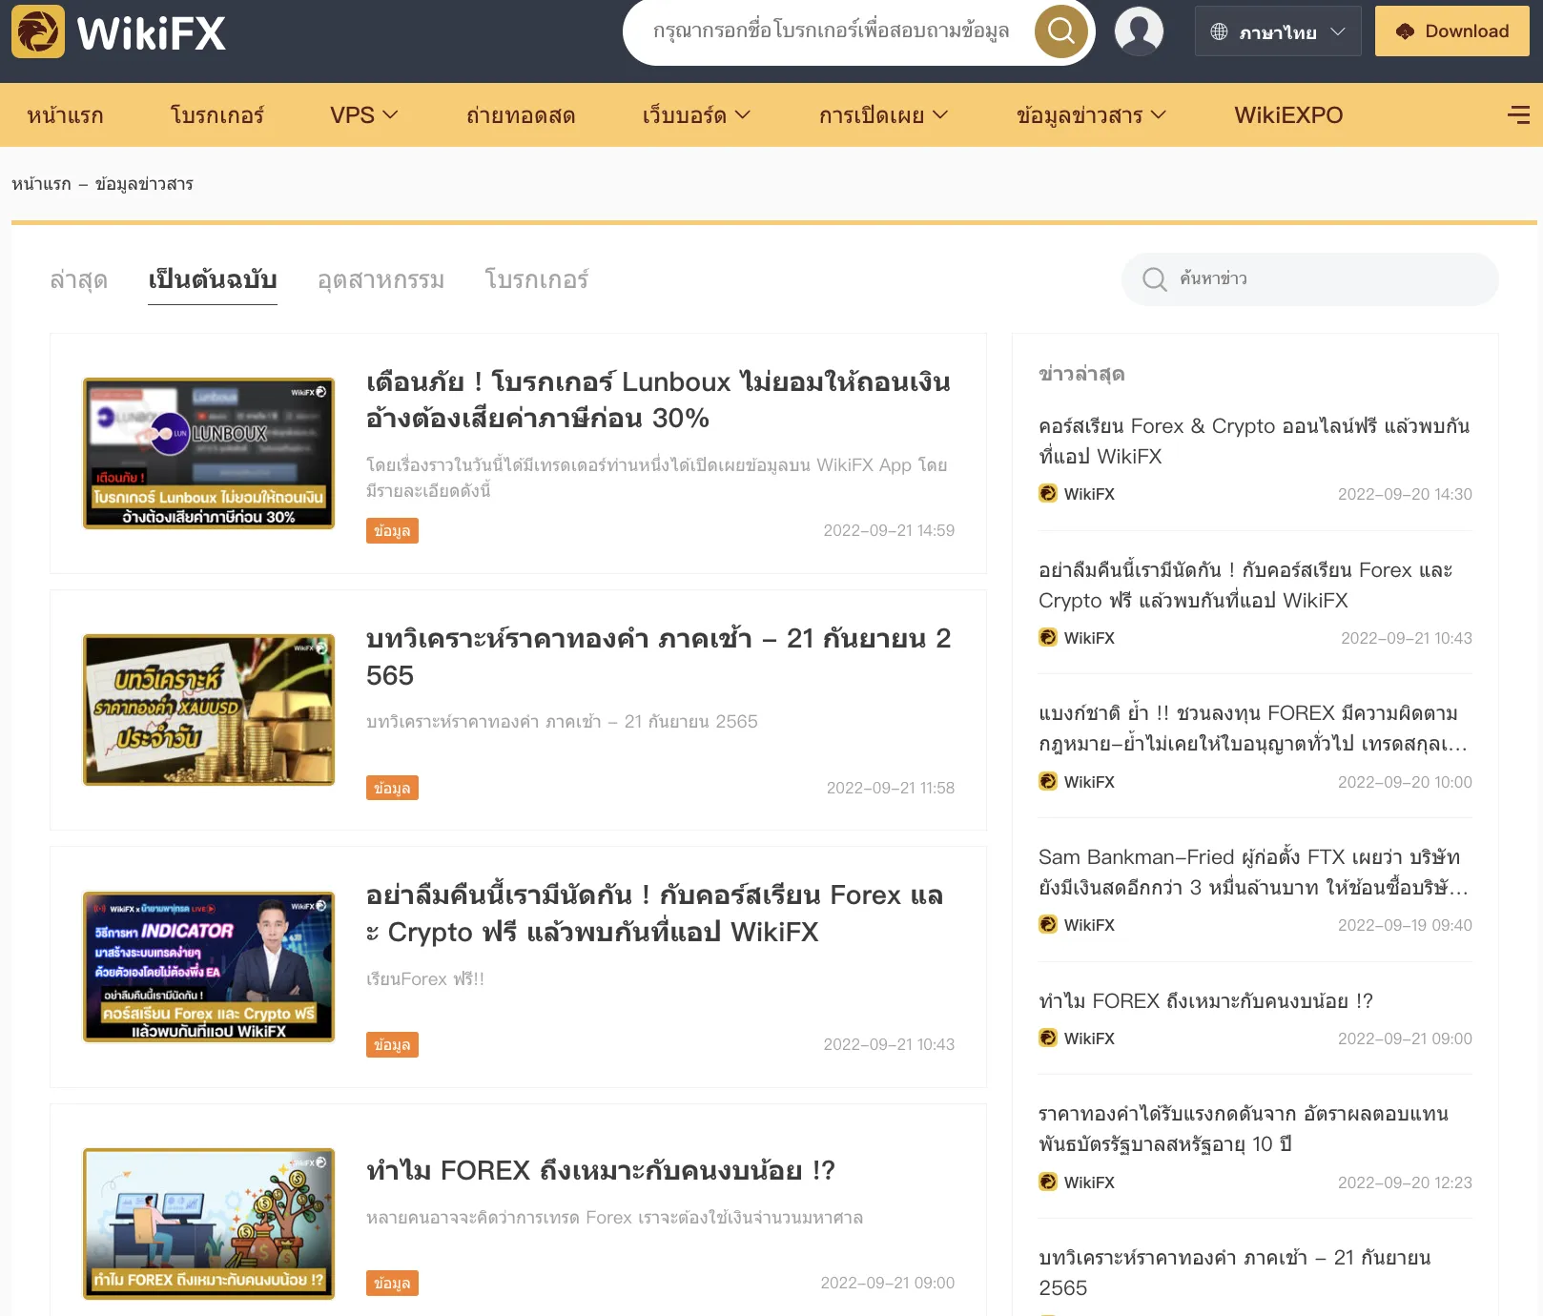Click the ข่าวล่าสุด sidebar heading
Image resolution: width=1543 pixels, height=1316 pixels.
[x=1081, y=374]
